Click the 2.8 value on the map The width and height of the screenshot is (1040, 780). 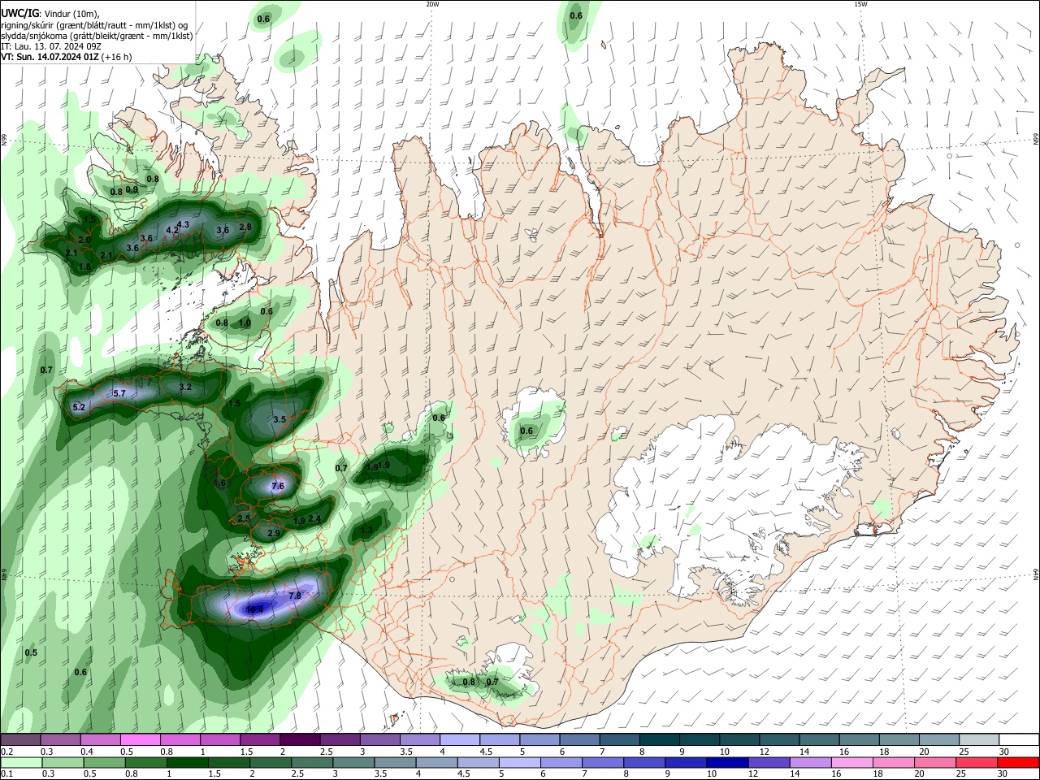245,227
